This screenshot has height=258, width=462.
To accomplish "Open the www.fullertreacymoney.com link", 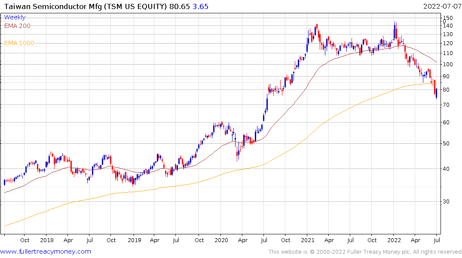I will (x=46, y=252).
